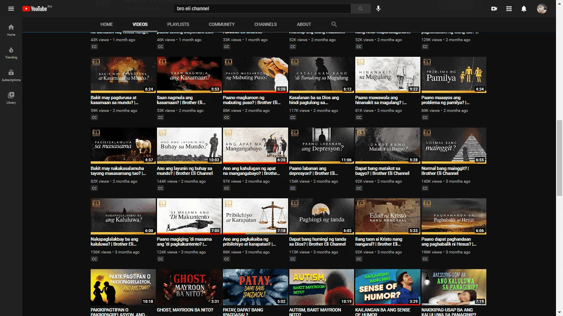Open the PLAYLISTS tab

[178, 24]
